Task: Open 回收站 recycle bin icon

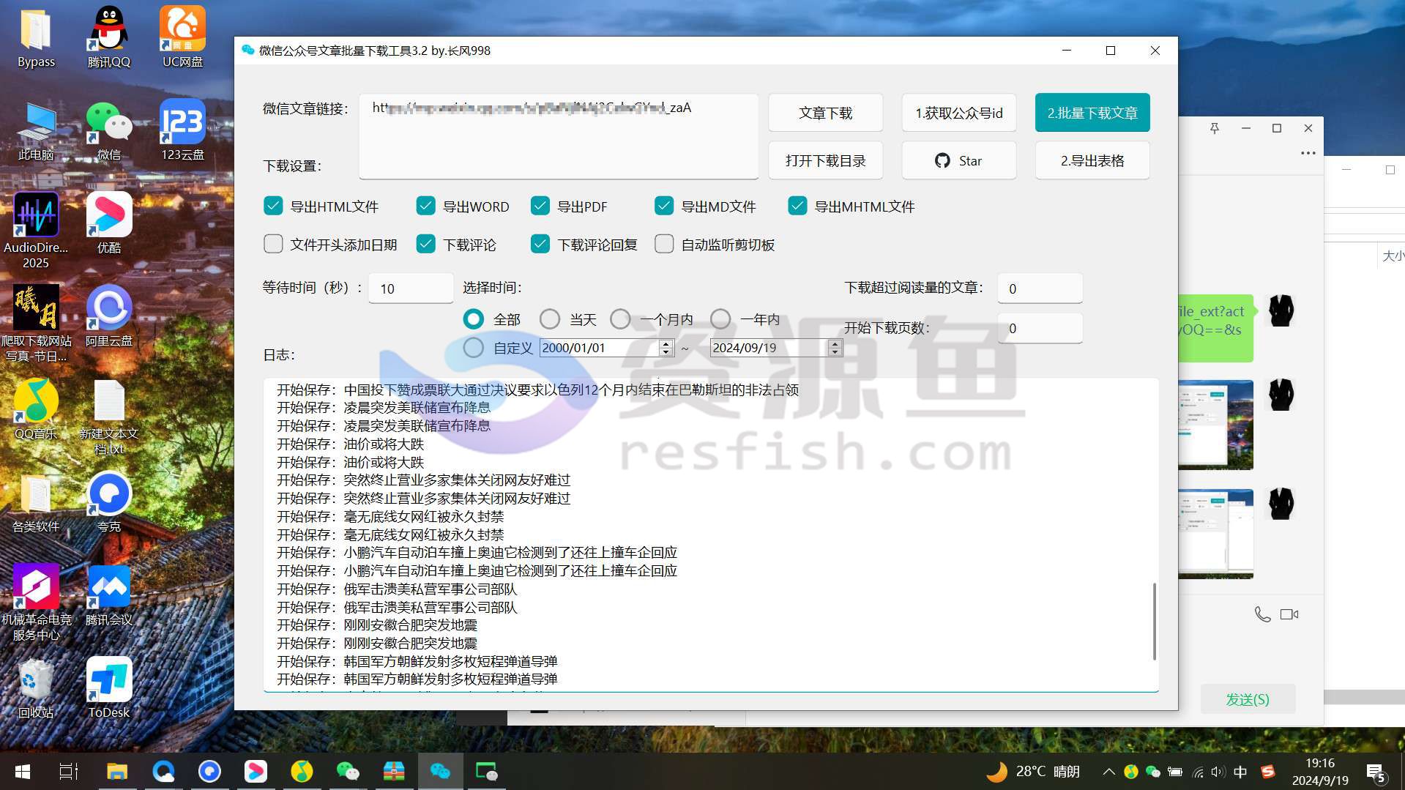Action: pyautogui.click(x=36, y=689)
